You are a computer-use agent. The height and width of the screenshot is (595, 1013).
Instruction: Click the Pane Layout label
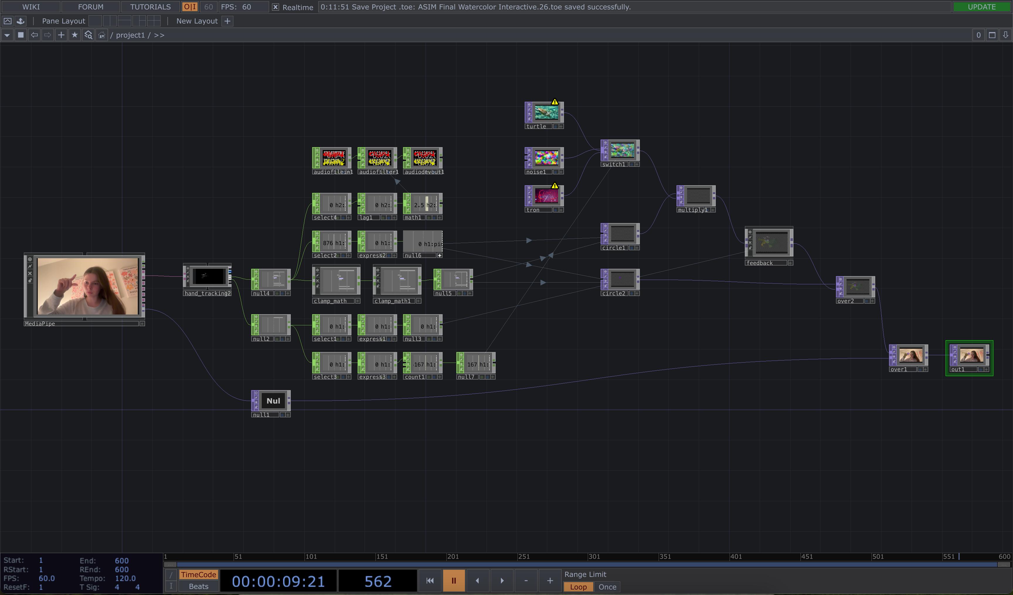pos(64,21)
